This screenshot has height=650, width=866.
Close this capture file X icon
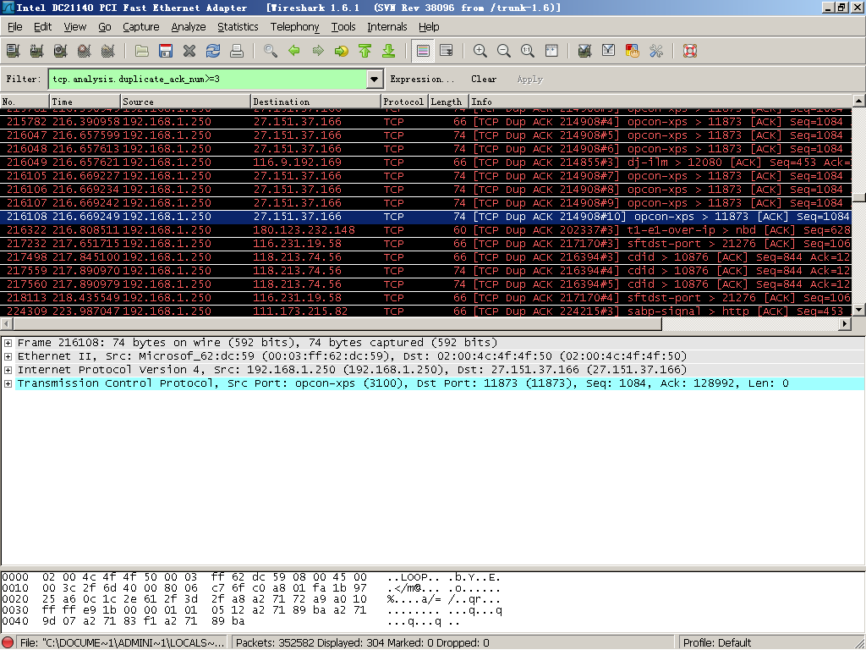[x=189, y=51]
